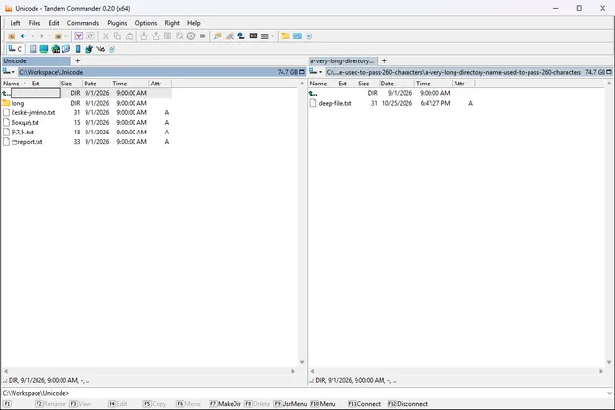Open the Plugins menu
The height and width of the screenshot is (410, 615).
117,23
